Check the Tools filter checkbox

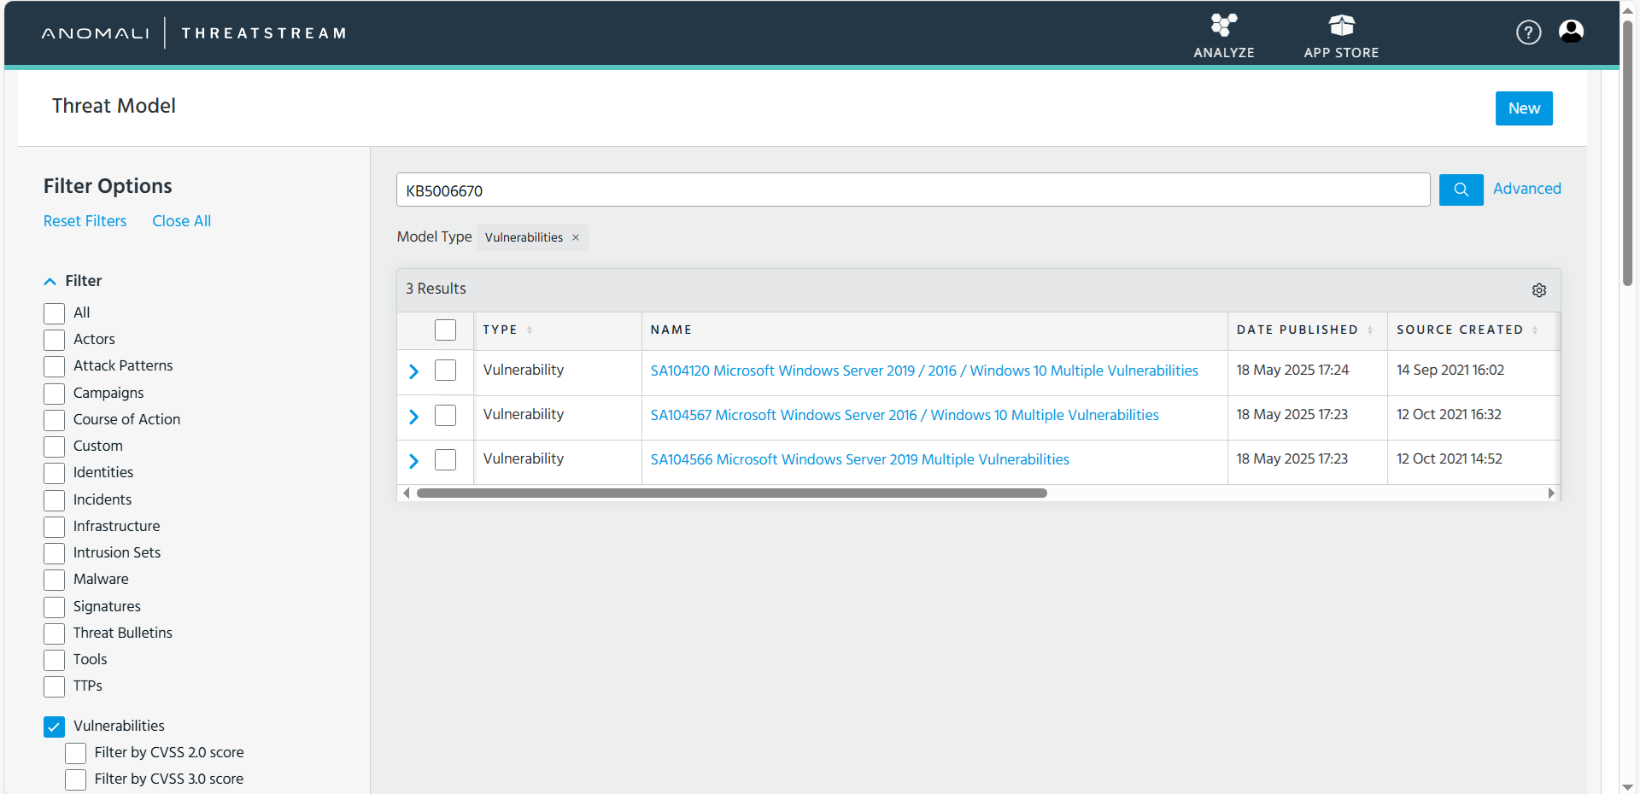pos(54,660)
